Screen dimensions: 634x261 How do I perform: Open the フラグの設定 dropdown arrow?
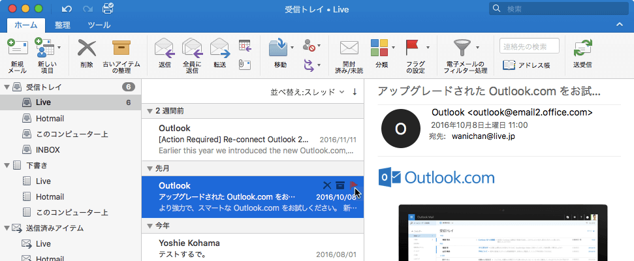tap(428, 47)
